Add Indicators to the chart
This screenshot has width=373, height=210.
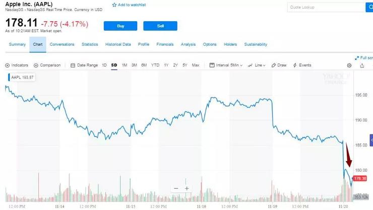(17, 65)
